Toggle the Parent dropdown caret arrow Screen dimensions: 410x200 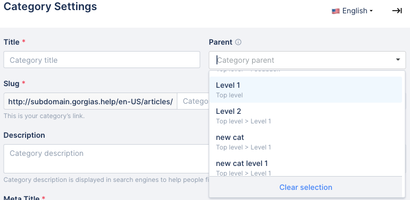point(398,60)
